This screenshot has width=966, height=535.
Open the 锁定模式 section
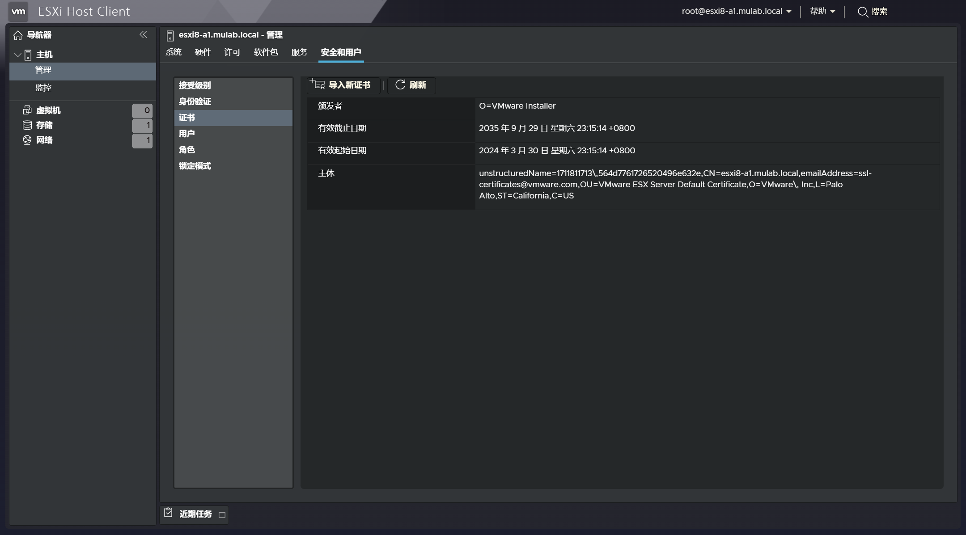(233, 166)
